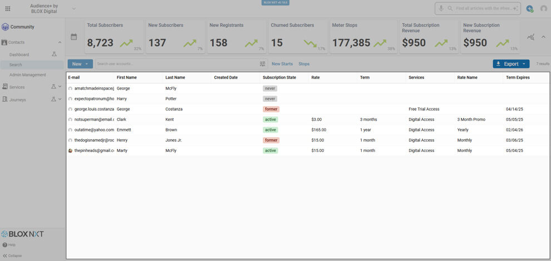
Task: Sort by the Term Expires column header
Action: click(x=518, y=77)
